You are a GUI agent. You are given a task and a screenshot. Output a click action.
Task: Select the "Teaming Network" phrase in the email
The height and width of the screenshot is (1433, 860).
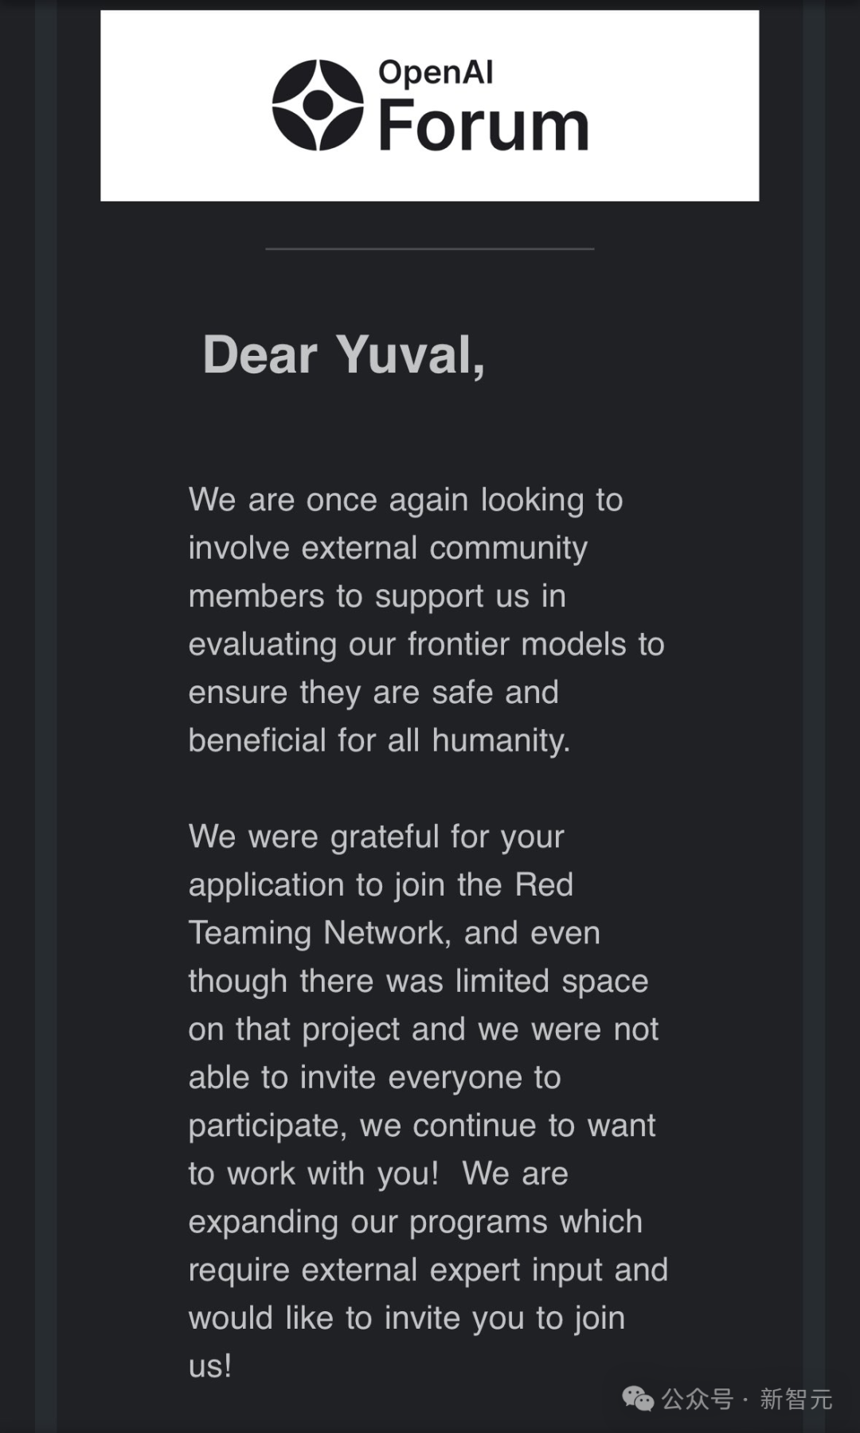click(x=320, y=933)
